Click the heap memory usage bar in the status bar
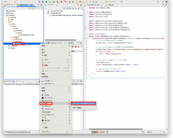 (98, 132)
